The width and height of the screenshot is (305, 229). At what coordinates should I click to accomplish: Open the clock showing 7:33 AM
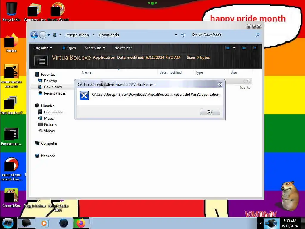point(290,223)
